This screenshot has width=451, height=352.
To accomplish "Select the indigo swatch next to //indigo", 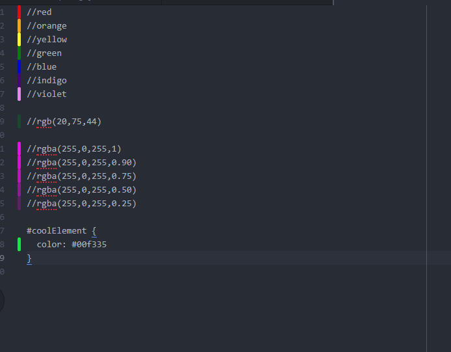I will click(x=19, y=81).
